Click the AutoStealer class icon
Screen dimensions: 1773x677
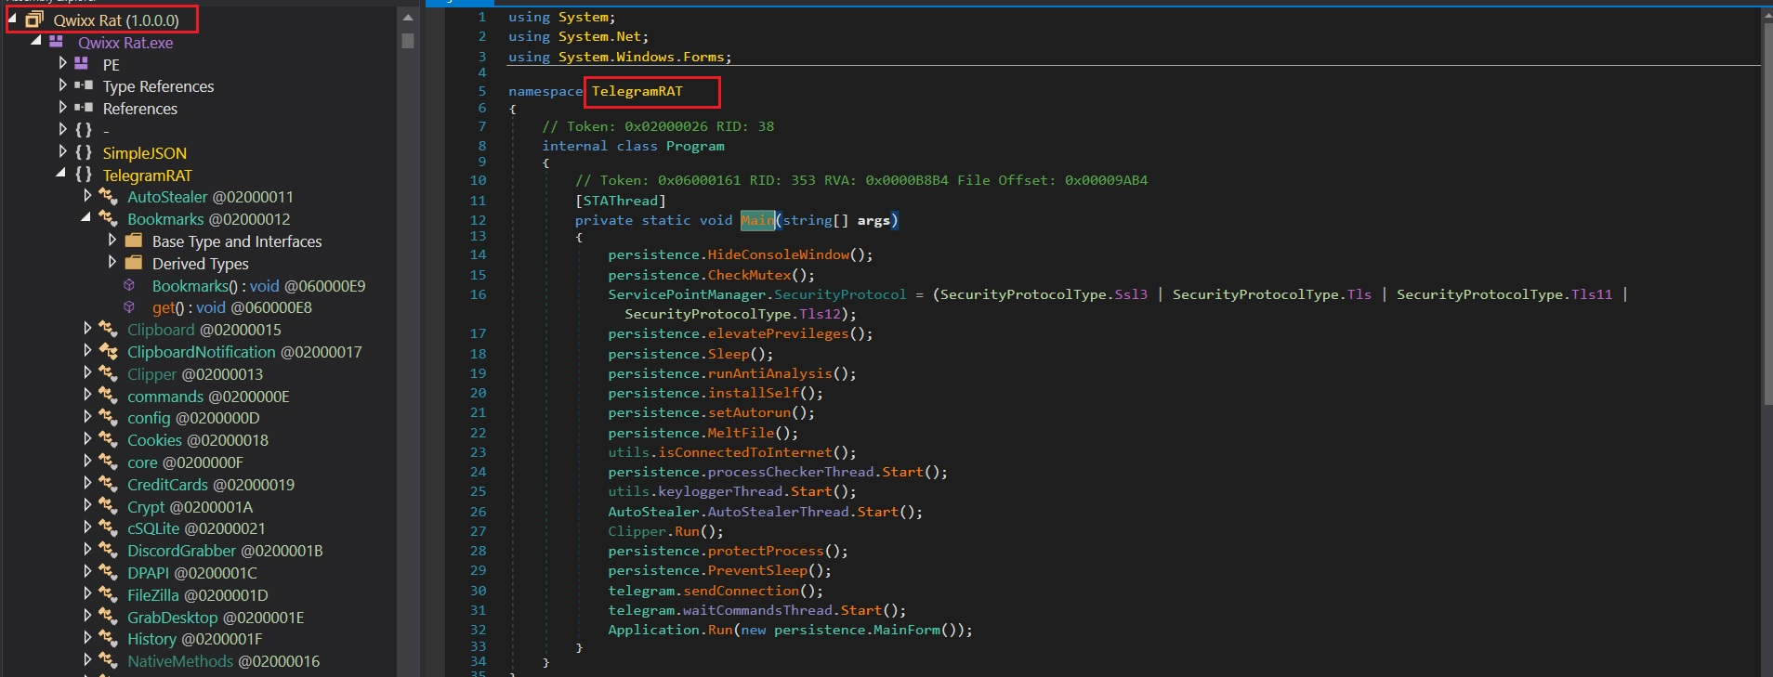(108, 196)
